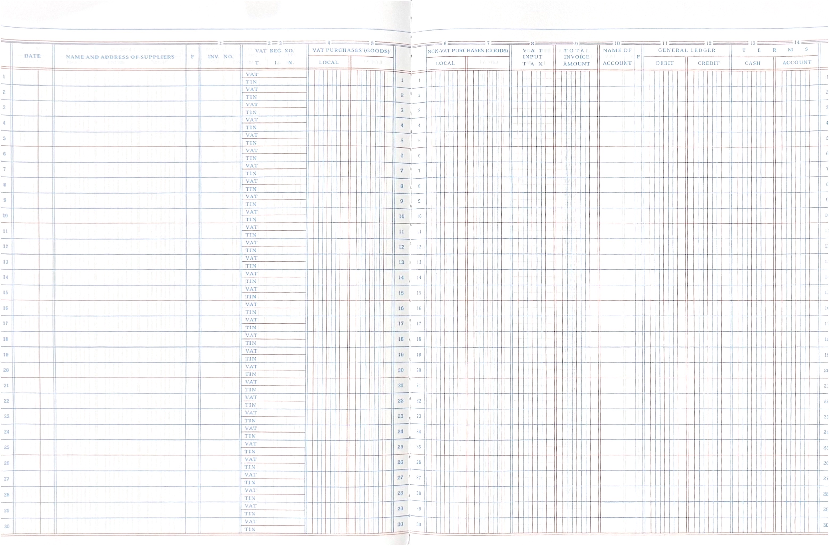829x546 pixels.
Task: Click the F header beside INV. NO.
Action: click(192, 56)
